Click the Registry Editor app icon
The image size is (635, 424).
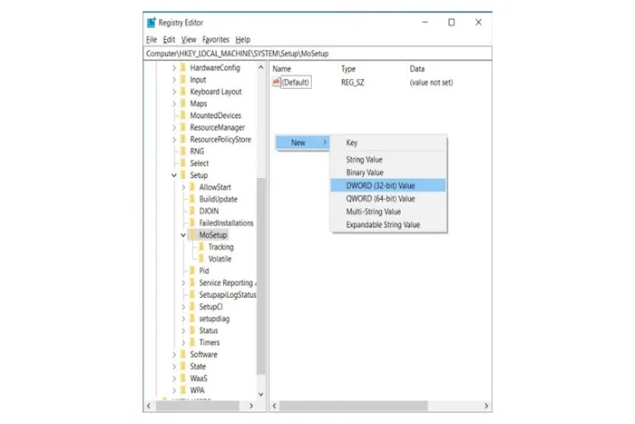click(151, 23)
